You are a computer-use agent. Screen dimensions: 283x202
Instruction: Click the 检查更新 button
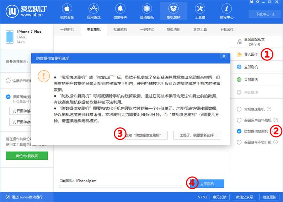[x=269, y=197]
